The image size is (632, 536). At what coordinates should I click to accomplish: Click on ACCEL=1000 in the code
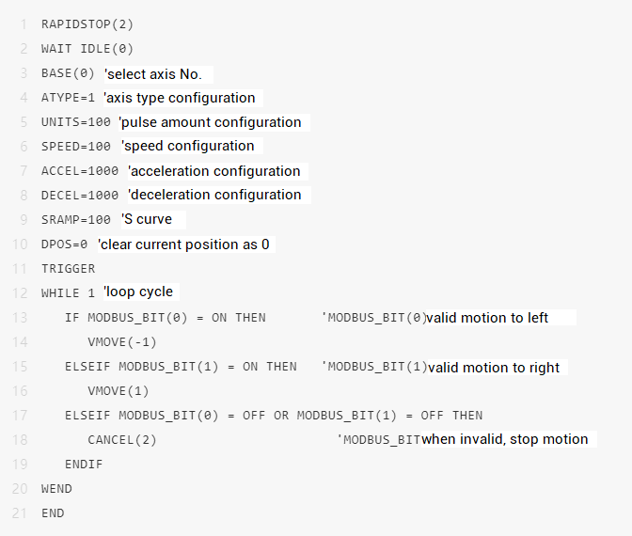[x=81, y=171]
